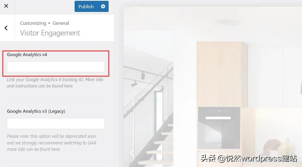The image size is (302, 167).
Task: Click previous slide arrow in site preview
Action: pos(132,153)
